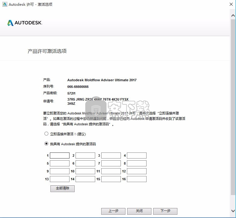The height and width of the screenshot is (218, 236).
Task: Click activation code field 2
Action: pyautogui.click(x=85, y=155)
